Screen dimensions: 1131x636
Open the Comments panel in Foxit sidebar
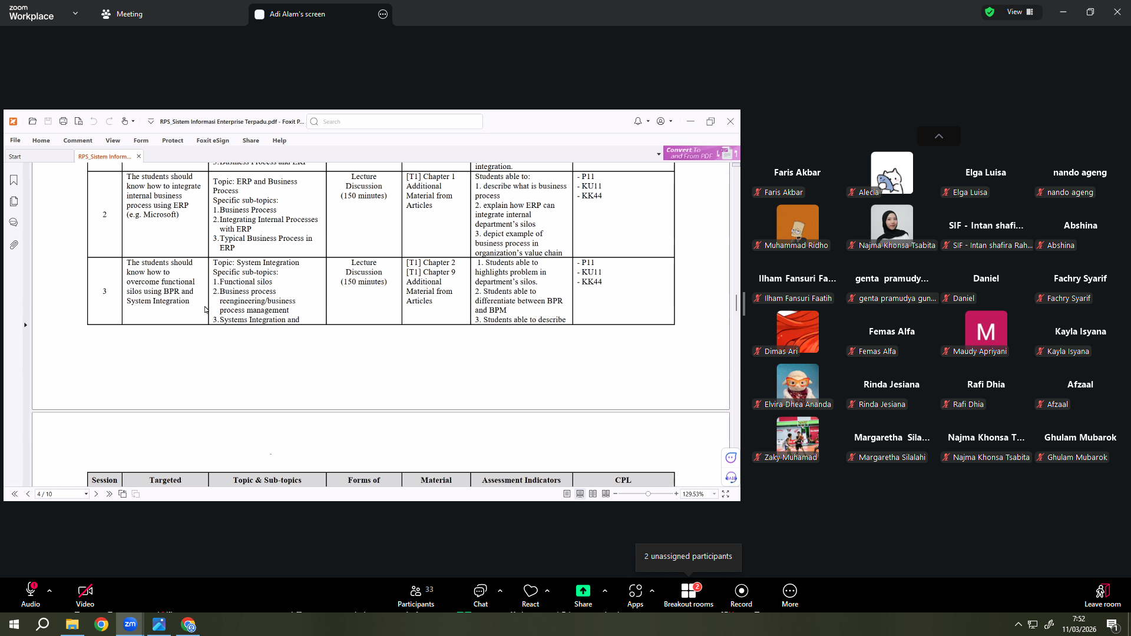pos(14,223)
